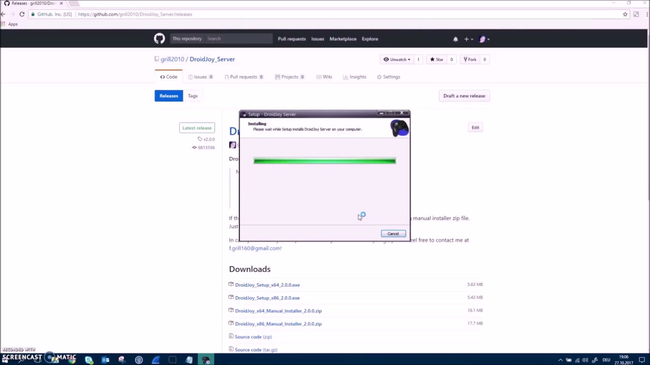
Task: Open the Insights tab
Action: point(354,77)
